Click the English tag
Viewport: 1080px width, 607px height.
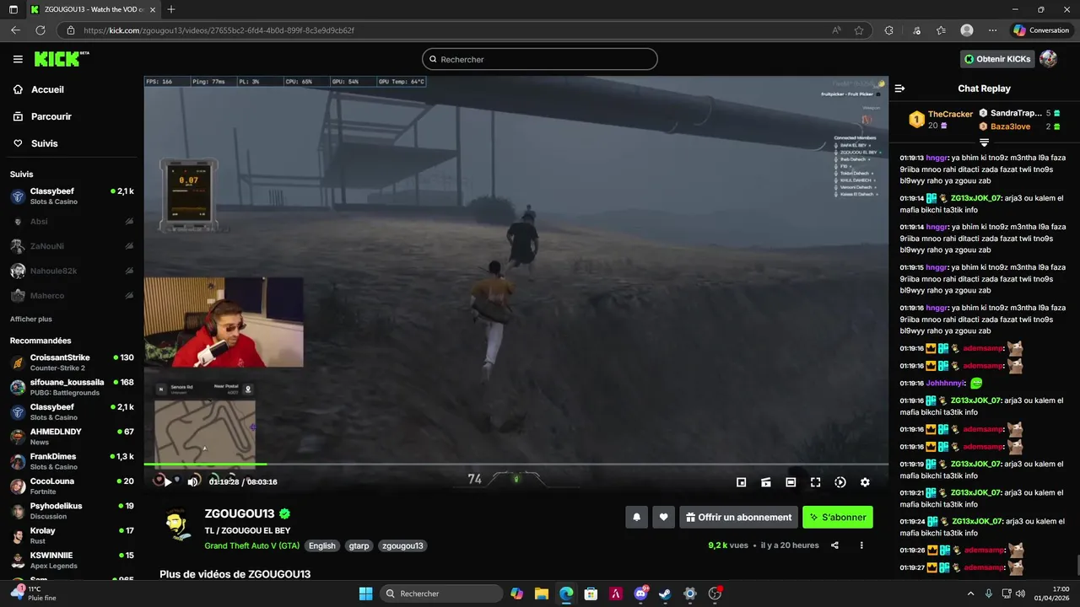pos(321,545)
